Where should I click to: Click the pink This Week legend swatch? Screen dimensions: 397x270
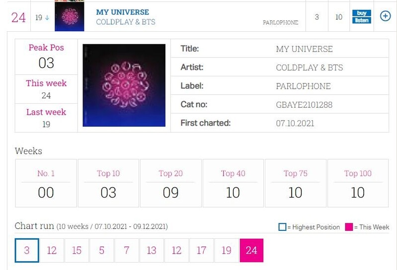(349, 227)
